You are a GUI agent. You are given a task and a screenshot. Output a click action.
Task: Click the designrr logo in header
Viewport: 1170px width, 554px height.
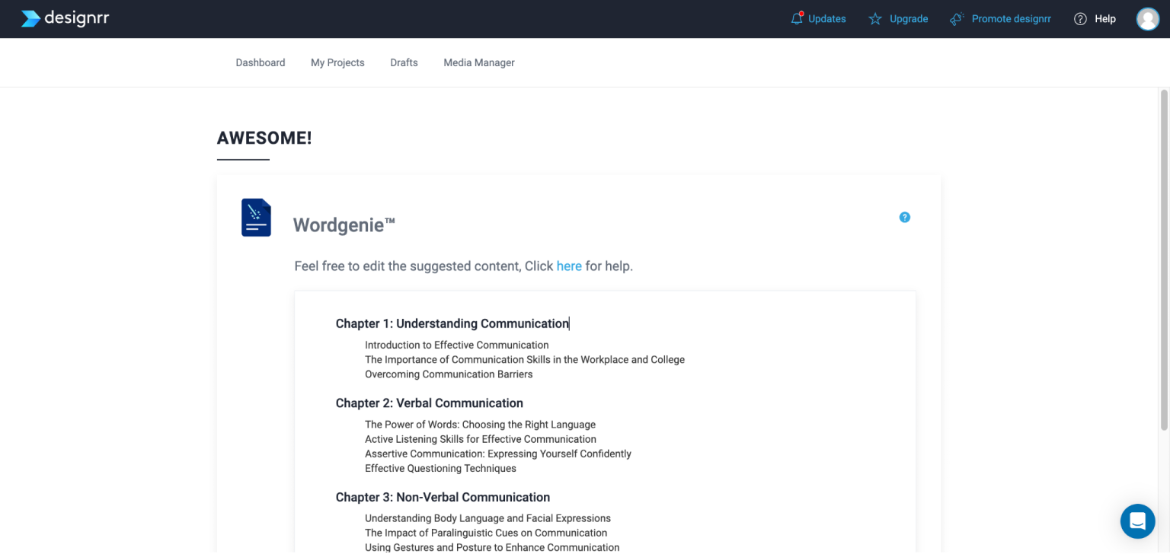(x=65, y=19)
